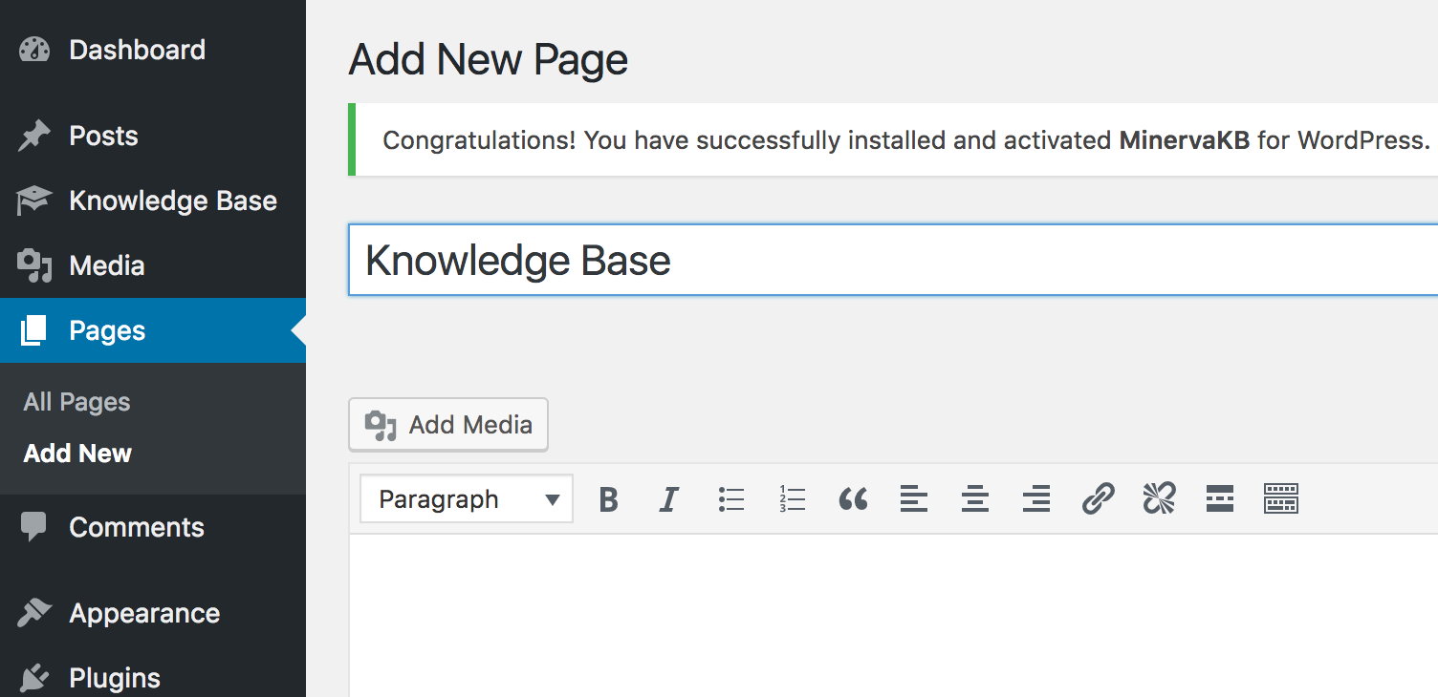Align text to the right
This screenshot has width=1438, height=697.
pyautogui.click(x=1036, y=499)
